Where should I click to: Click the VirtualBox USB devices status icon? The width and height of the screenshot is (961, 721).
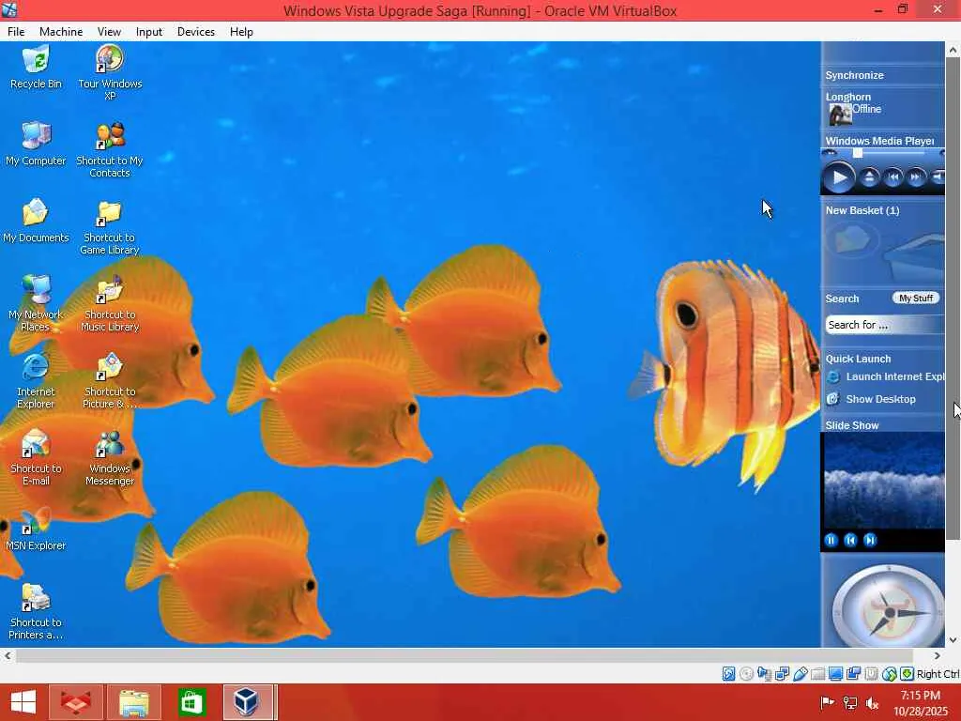(x=800, y=674)
